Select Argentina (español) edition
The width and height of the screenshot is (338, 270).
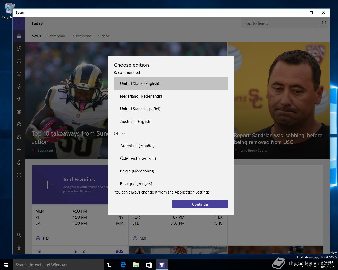click(171, 146)
